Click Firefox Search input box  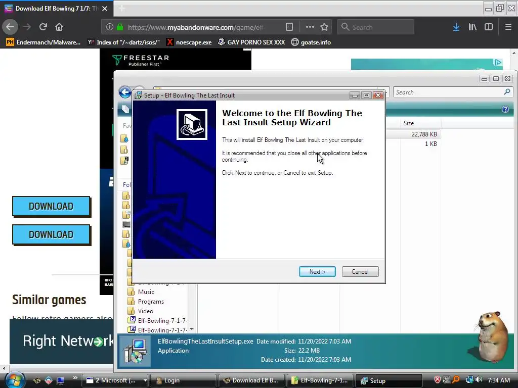tap(376, 27)
